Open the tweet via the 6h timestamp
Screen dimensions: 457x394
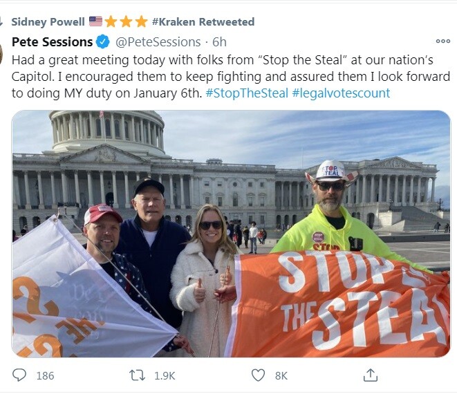pyautogui.click(x=219, y=42)
